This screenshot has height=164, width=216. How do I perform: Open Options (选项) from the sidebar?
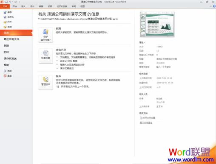[x=8, y=71]
